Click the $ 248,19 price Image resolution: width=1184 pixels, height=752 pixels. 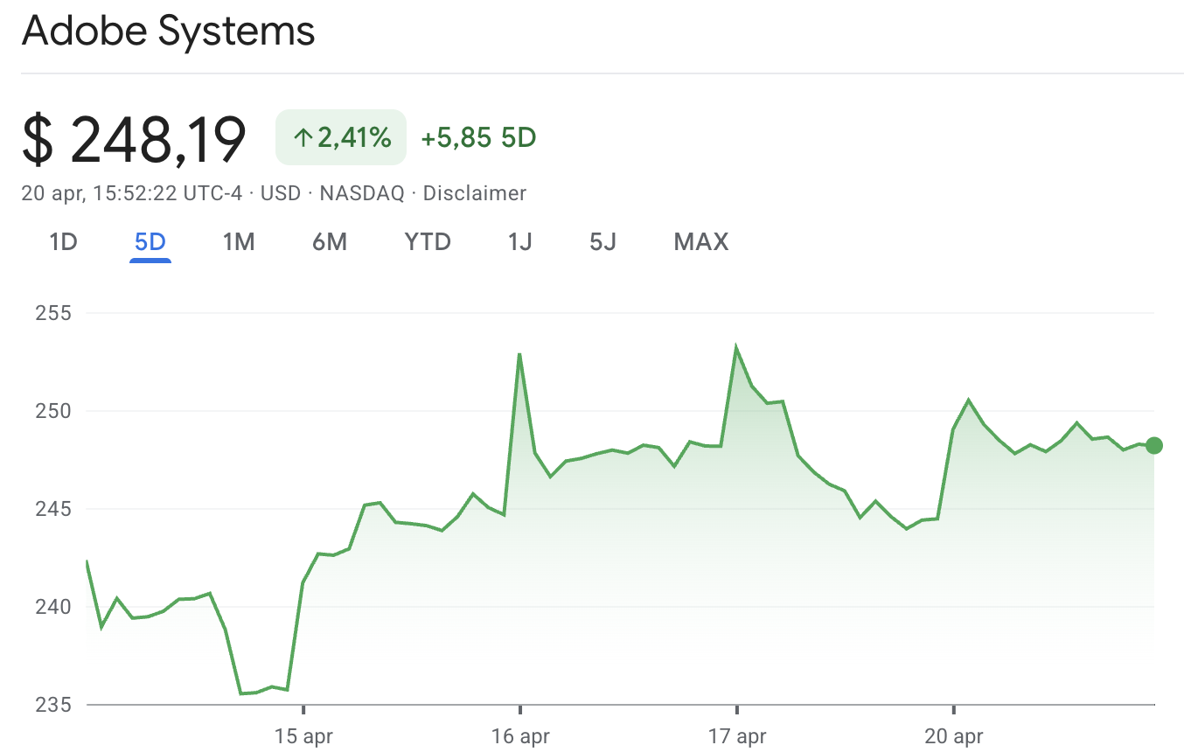coord(134,139)
